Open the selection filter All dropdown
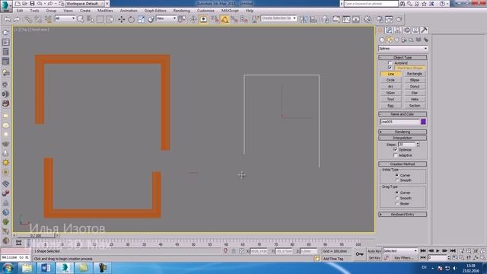 (65, 18)
